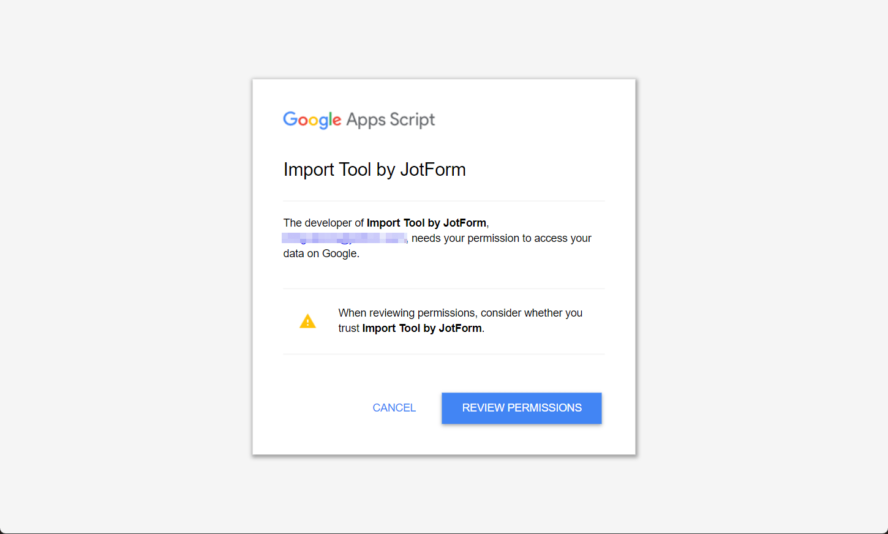Click bold app name in the developer sentence
The width and height of the screenshot is (888, 534).
tap(426, 223)
